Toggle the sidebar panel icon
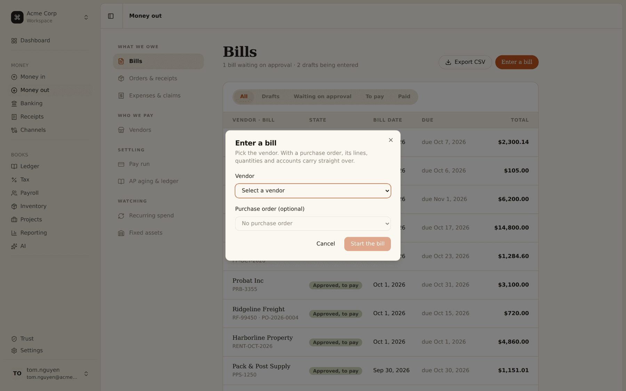This screenshot has width=626, height=391. (111, 16)
